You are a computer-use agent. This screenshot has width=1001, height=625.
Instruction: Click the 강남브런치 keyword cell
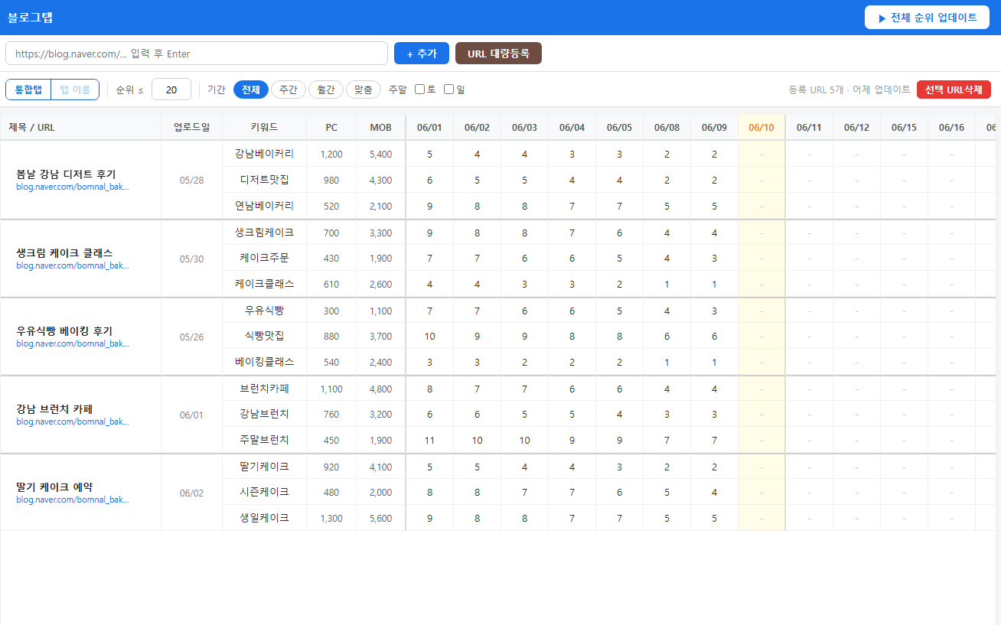pyautogui.click(x=265, y=414)
